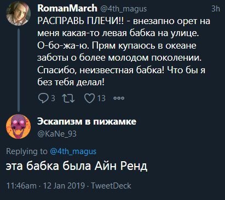Image resolution: width=225 pixels, height=200 pixels.
Task: Open Эскапизм в пижамке profile name
Action: [87, 121]
